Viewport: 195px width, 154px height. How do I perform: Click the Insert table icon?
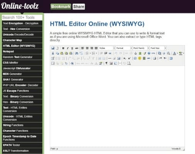pos(53,59)
